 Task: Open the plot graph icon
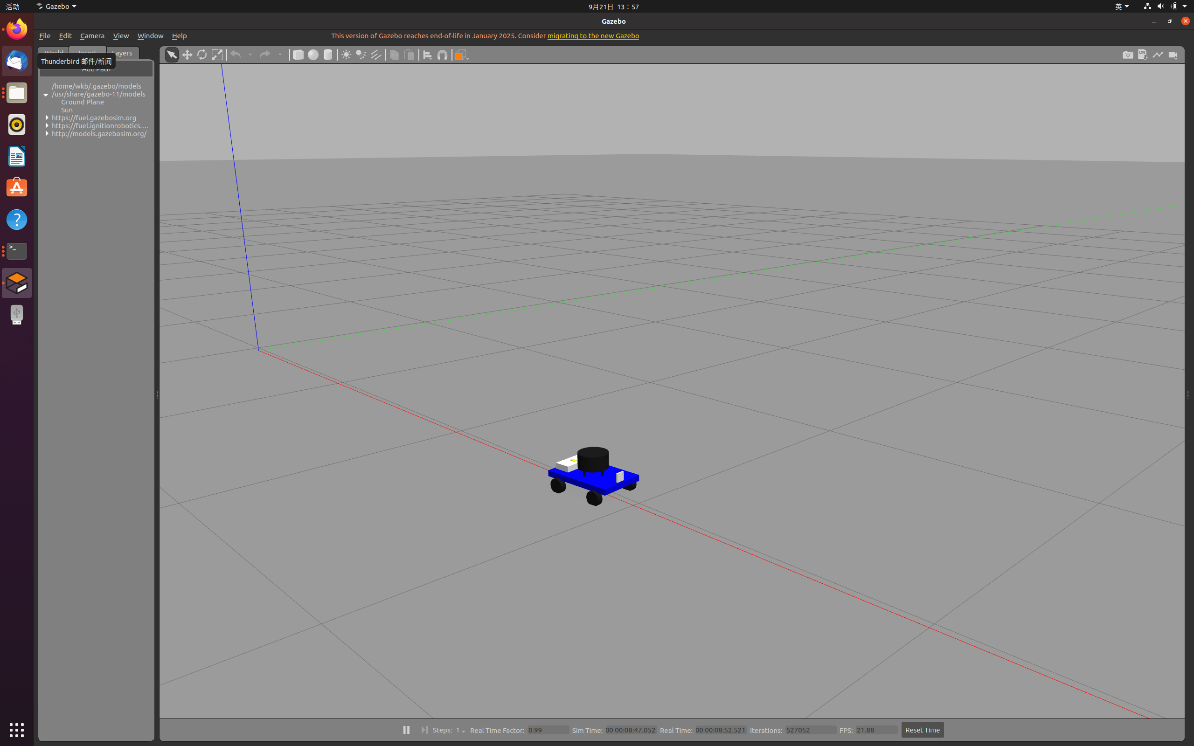1158,55
